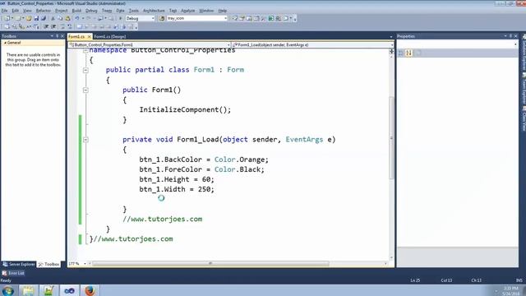Open the Tools menu

133,11
